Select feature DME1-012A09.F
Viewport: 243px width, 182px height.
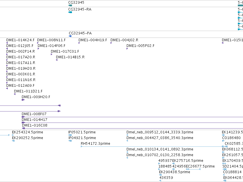21,86
